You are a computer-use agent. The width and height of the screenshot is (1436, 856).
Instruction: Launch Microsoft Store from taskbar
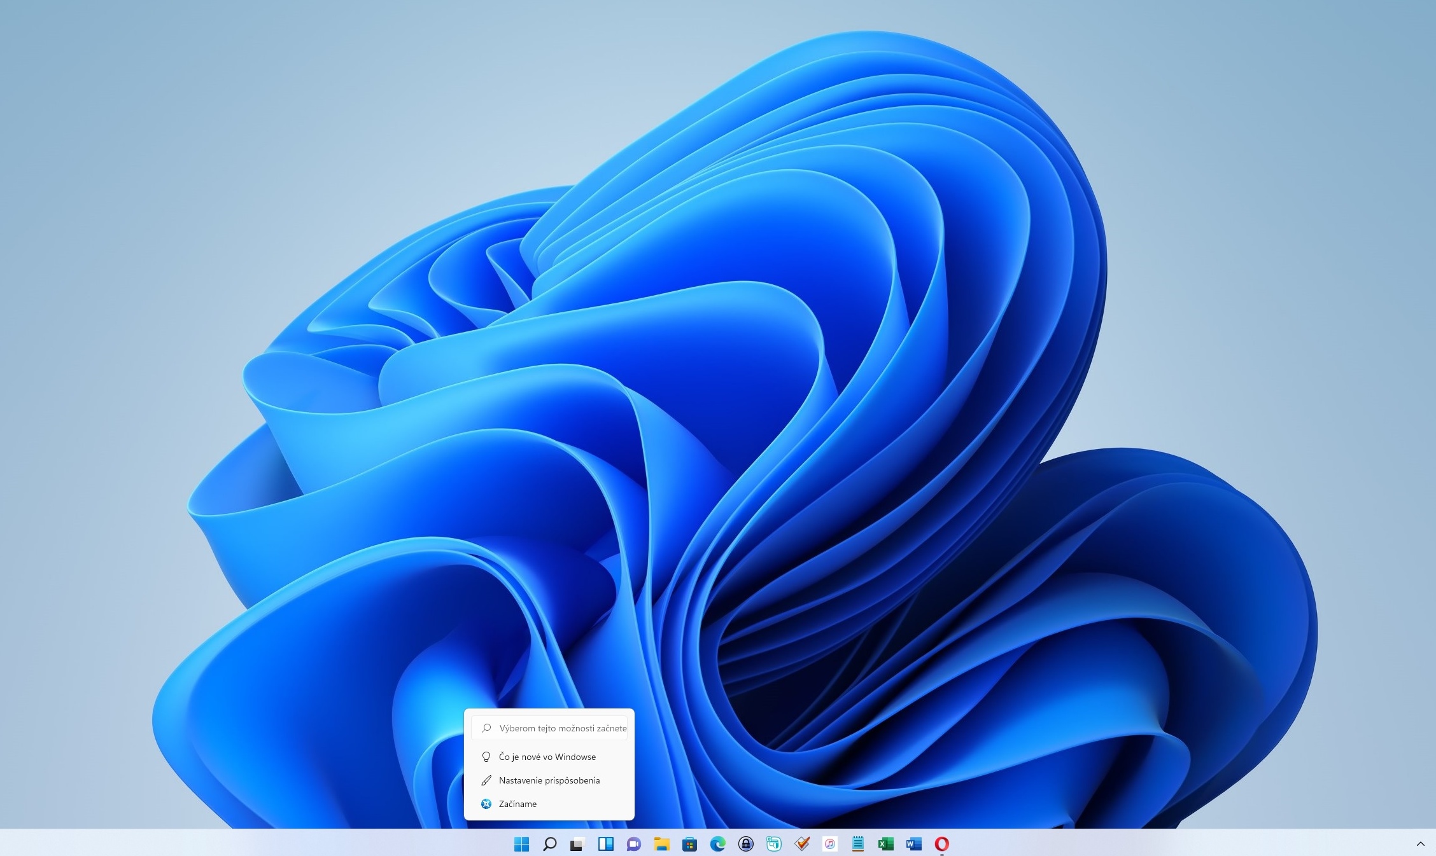(689, 844)
